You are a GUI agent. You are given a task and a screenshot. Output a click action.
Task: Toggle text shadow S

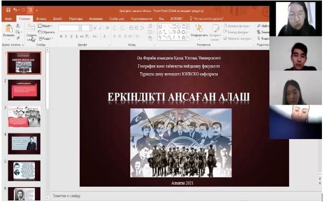[77, 36]
